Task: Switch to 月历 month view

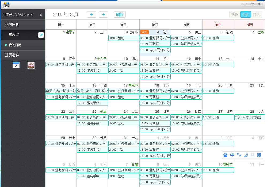Action: click(246, 14)
